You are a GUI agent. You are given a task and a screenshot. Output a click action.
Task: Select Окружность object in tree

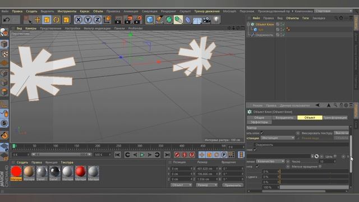pyautogui.click(x=264, y=35)
